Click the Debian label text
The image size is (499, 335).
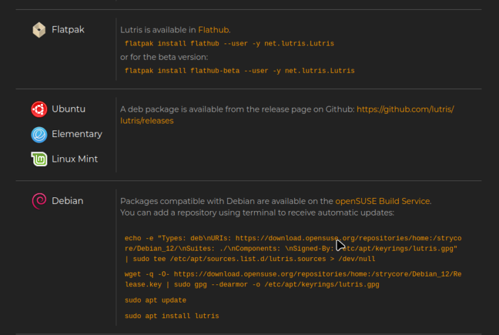point(68,201)
